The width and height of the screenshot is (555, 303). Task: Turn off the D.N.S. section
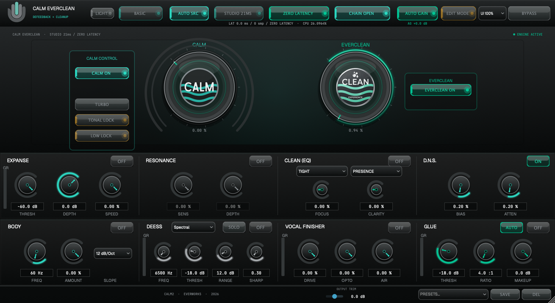538,161
